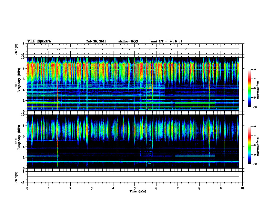Click the ch.2 spectrogram panel

pyautogui.click(x=133, y=141)
